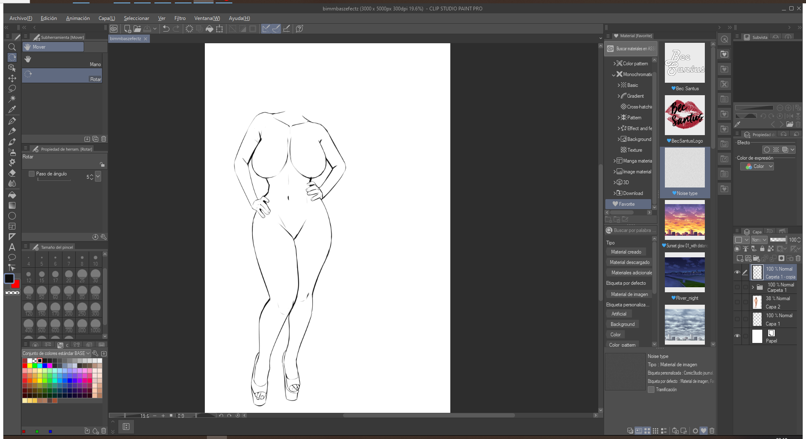The image size is (806, 439).
Task: Select the Zoom magnifier tool
Action: click(12, 47)
